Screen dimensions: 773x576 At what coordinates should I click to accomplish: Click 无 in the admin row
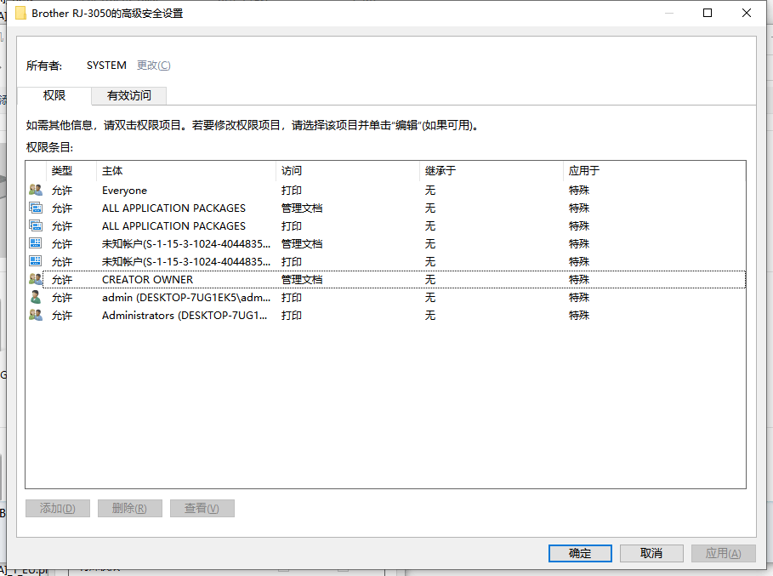pyautogui.click(x=430, y=298)
